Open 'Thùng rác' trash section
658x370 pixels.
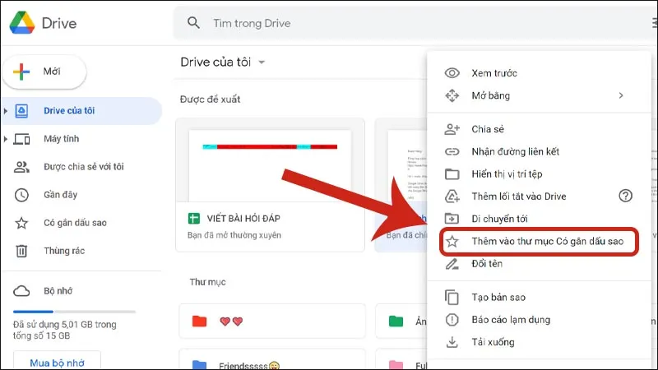tap(64, 251)
